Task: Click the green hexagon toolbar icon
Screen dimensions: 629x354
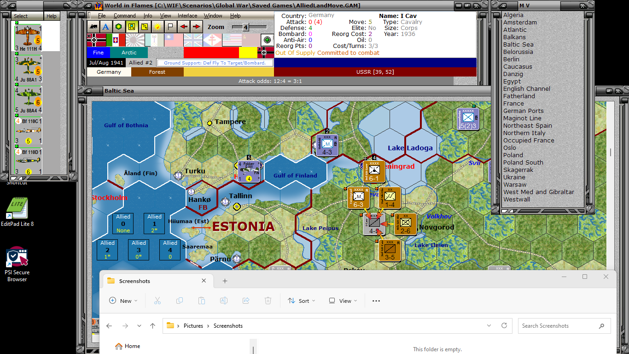Action: [x=119, y=27]
